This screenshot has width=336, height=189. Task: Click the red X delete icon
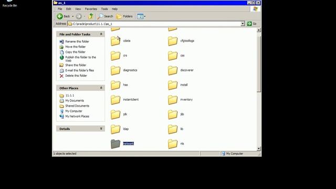tap(62, 76)
